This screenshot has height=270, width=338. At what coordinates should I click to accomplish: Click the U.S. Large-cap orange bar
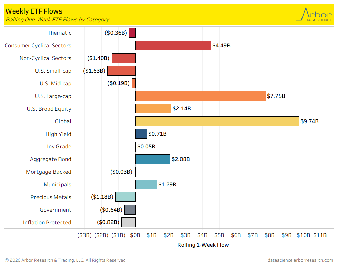coord(200,96)
